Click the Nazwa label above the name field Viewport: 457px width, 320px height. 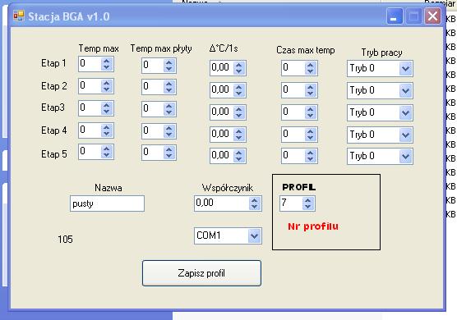(x=108, y=188)
